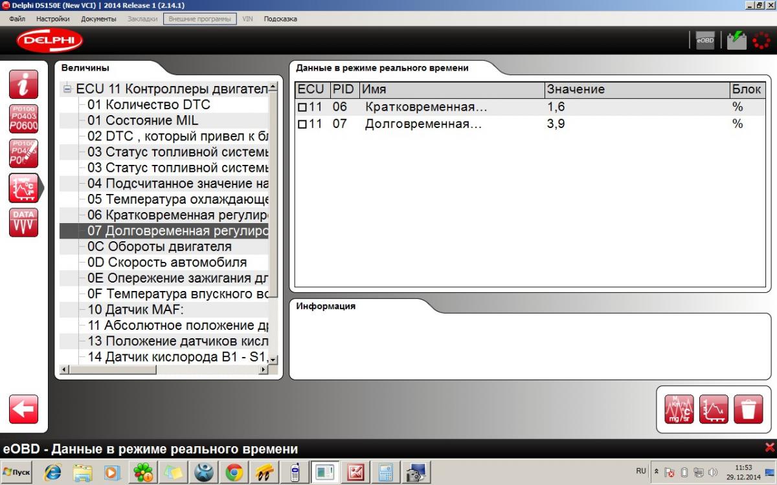The image size is (777, 485).
Task: Open the VIN menu item
Action: point(248,19)
